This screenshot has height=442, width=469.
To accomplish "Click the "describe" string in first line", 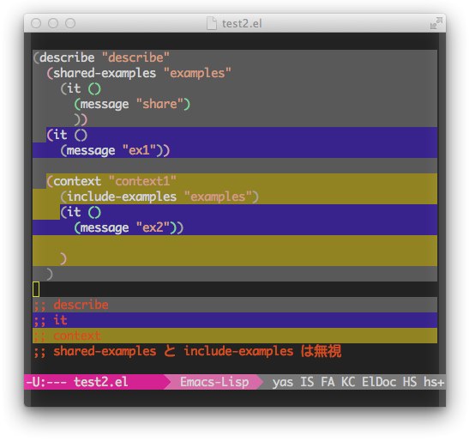I will point(135,58).
